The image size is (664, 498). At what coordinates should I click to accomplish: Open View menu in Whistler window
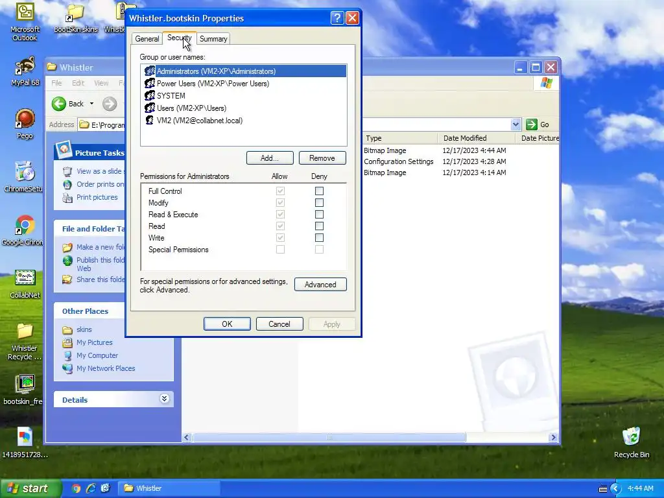101,83
